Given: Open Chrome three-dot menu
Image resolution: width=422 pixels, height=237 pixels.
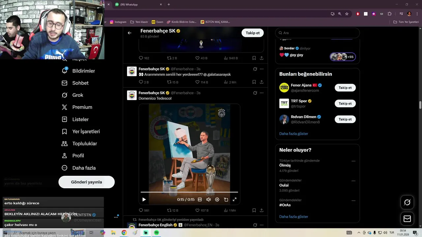Looking at the screenshot, I should click(x=417, y=14).
